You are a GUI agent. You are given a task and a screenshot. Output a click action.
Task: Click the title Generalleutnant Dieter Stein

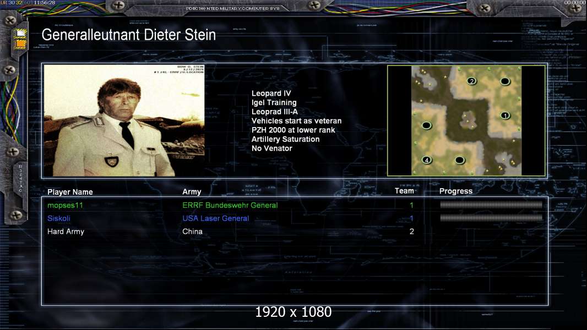click(x=128, y=35)
